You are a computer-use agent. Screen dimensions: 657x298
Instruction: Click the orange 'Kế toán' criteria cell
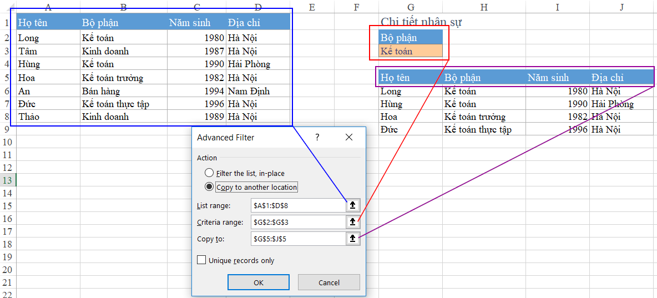pos(411,51)
